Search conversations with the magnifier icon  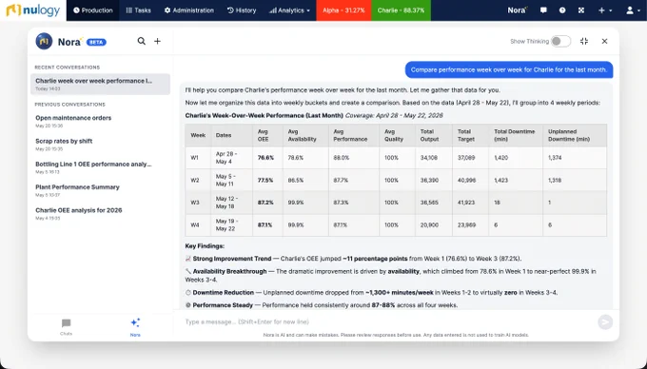(x=141, y=41)
